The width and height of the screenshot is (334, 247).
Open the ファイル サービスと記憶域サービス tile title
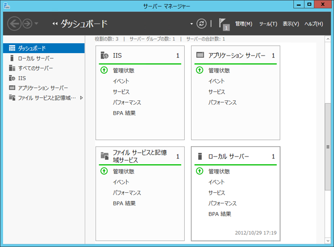click(x=139, y=156)
